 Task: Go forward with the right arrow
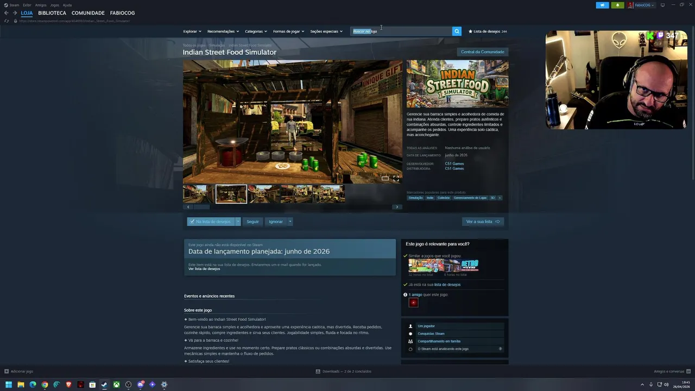15,13
